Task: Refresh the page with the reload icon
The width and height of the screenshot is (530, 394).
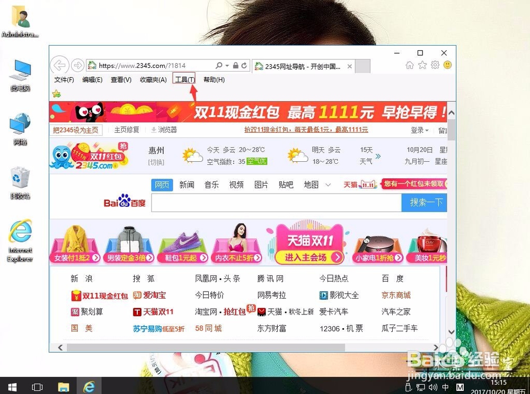Action: 244,65
